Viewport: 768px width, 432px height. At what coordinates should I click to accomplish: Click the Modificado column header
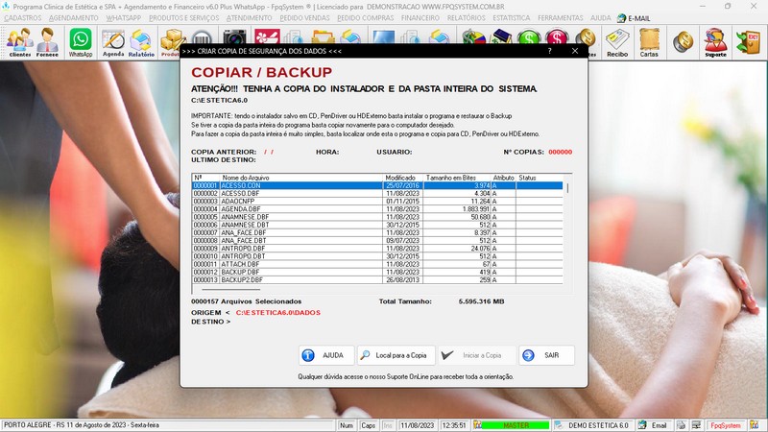[x=400, y=178]
